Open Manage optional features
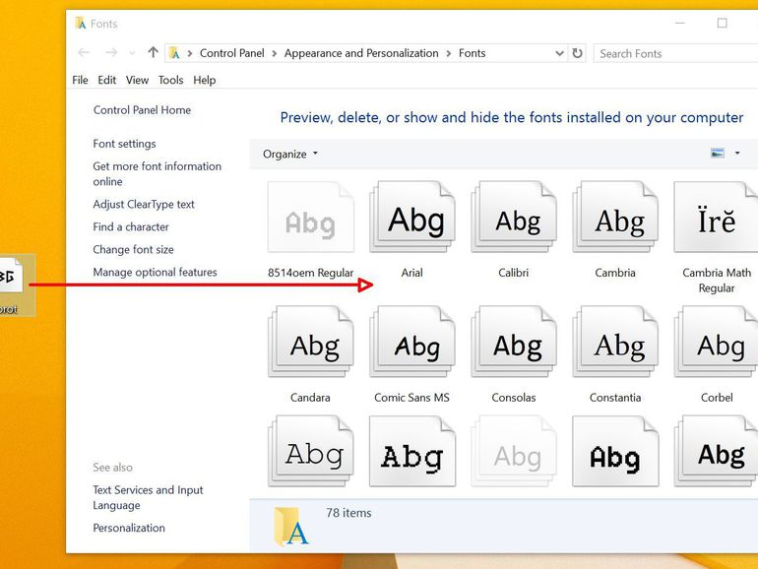The width and height of the screenshot is (758, 569). pos(155,272)
